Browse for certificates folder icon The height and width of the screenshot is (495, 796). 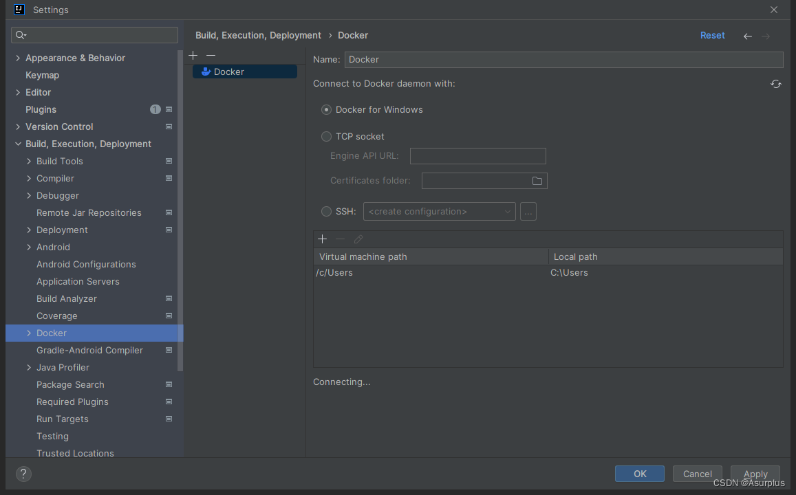[x=537, y=181]
